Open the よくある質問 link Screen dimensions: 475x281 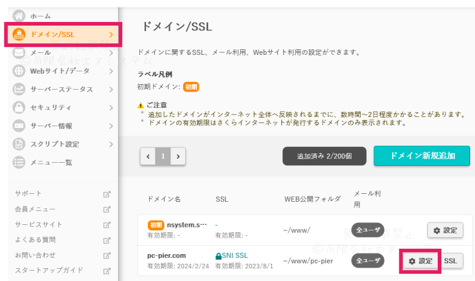coord(35,240)
